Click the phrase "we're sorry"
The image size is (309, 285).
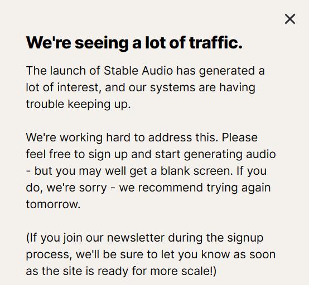[76, 188]
